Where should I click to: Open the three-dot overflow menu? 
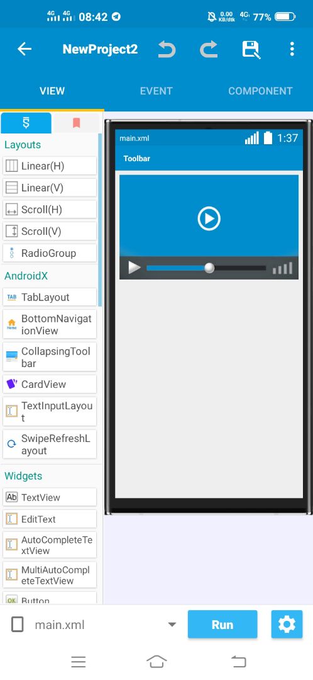[x=292, y=49]
